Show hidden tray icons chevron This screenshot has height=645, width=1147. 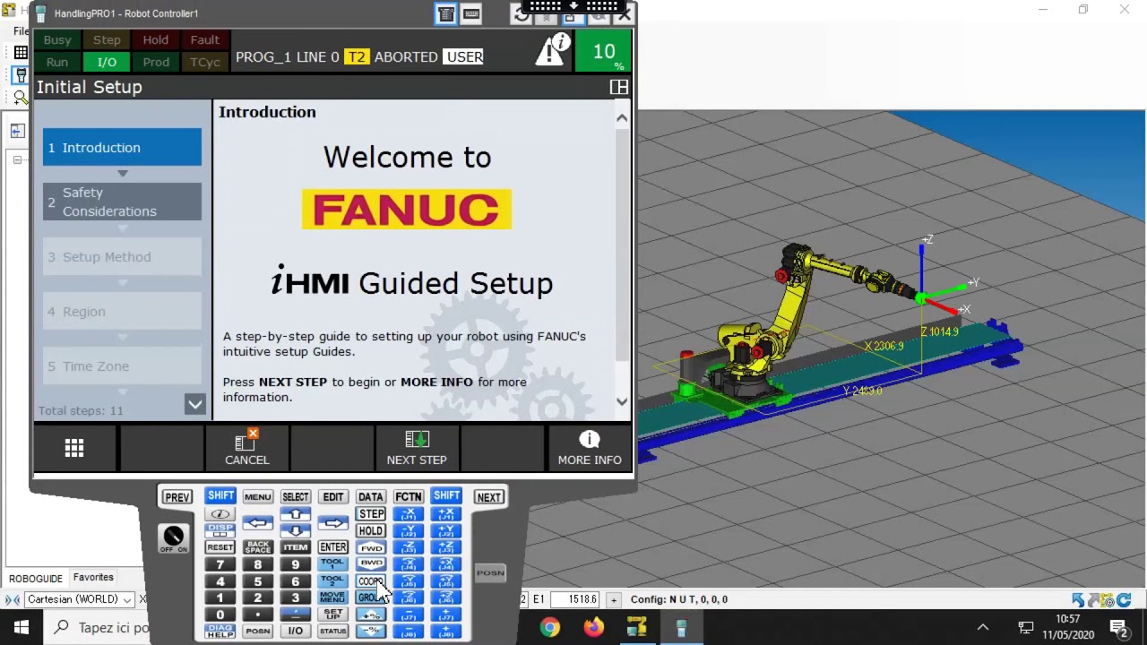point(983,627)
